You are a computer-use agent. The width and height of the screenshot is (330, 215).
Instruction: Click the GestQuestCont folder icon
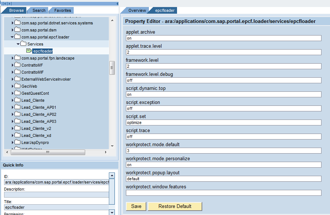[x=17, y=93]
